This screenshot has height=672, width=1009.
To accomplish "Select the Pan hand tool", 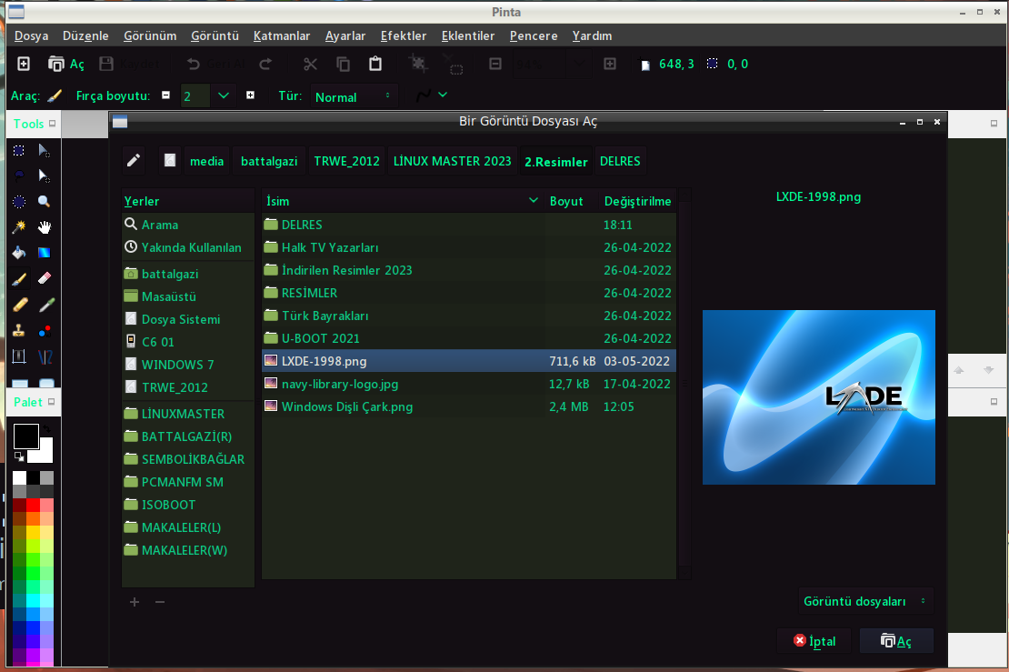I will (45, 227).
